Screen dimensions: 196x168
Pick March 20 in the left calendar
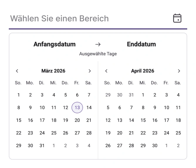[x=77, y=120]
